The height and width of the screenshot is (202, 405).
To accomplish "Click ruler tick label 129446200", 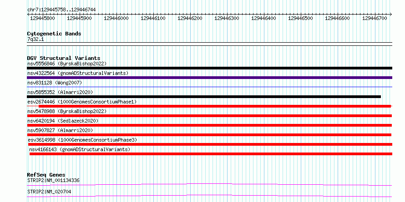I will pos(190,18).
